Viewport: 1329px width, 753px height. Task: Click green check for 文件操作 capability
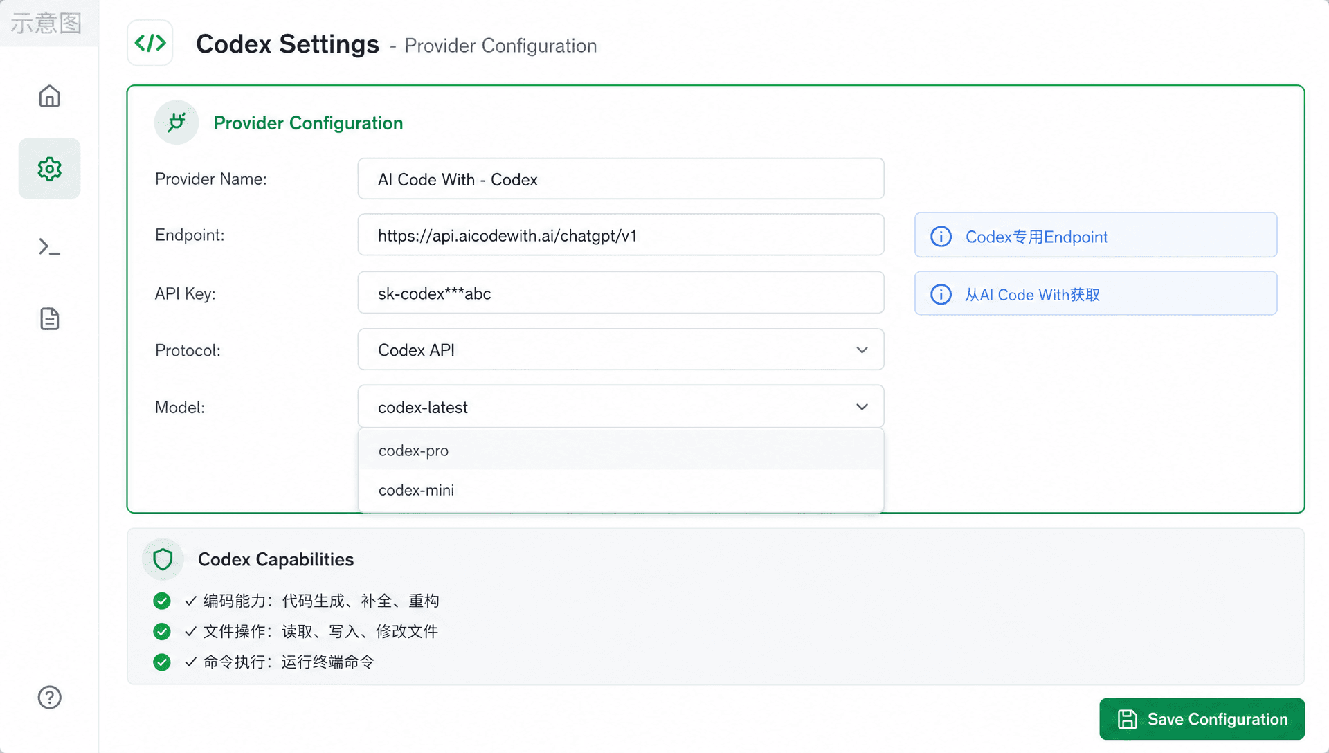click(162, 631)
